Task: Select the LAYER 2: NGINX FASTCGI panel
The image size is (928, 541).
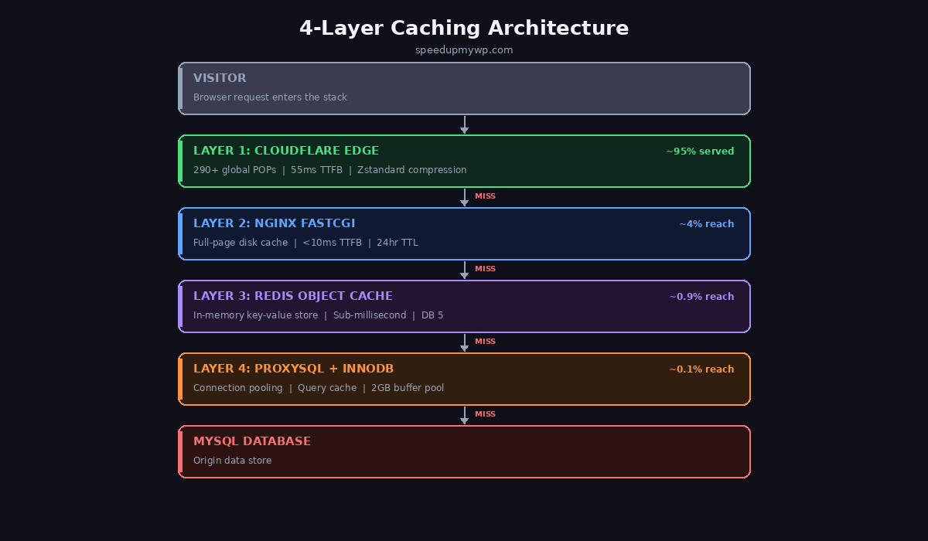Action: coord(464,233)
